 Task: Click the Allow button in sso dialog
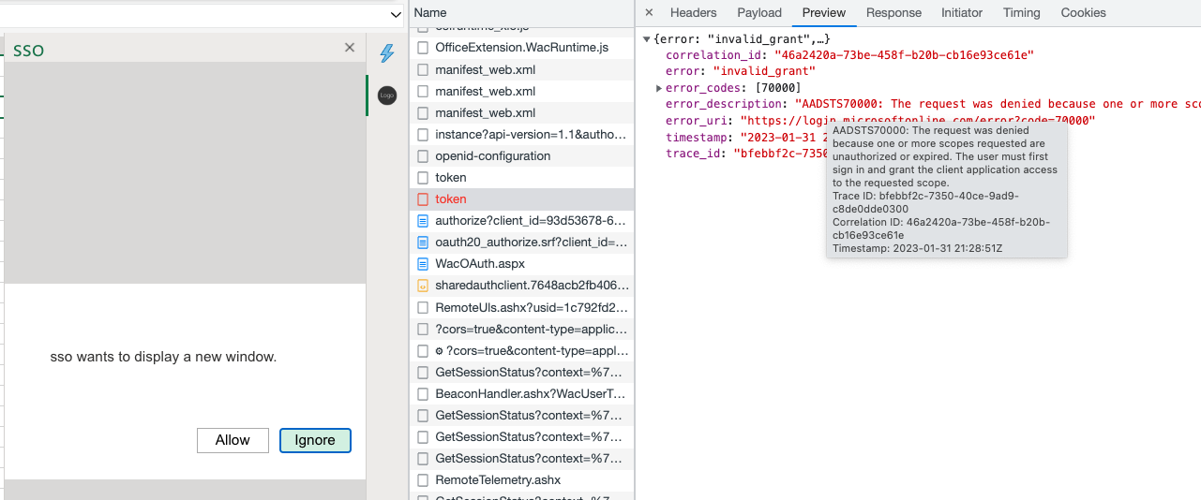[x=233, y=440]
